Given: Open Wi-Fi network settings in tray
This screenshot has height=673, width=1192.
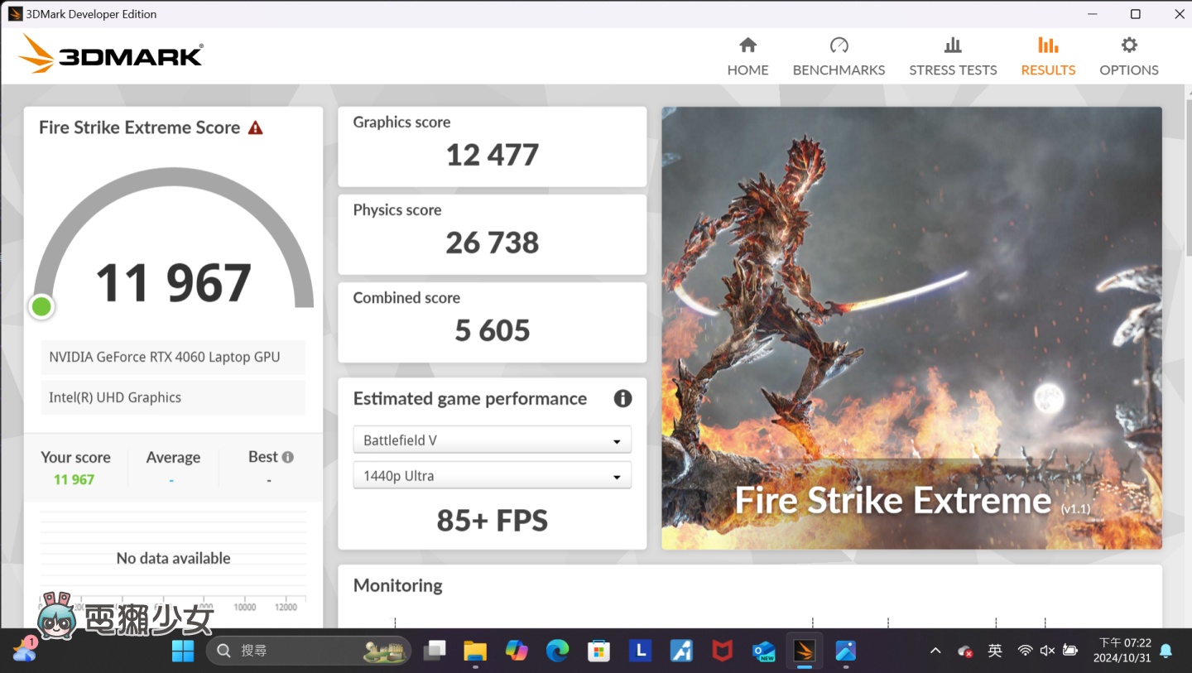Looking at the screenshot, I should (x=1025, y=651).
